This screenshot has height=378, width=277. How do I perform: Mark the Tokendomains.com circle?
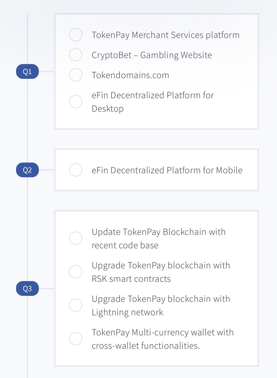[x=76, y=75]
